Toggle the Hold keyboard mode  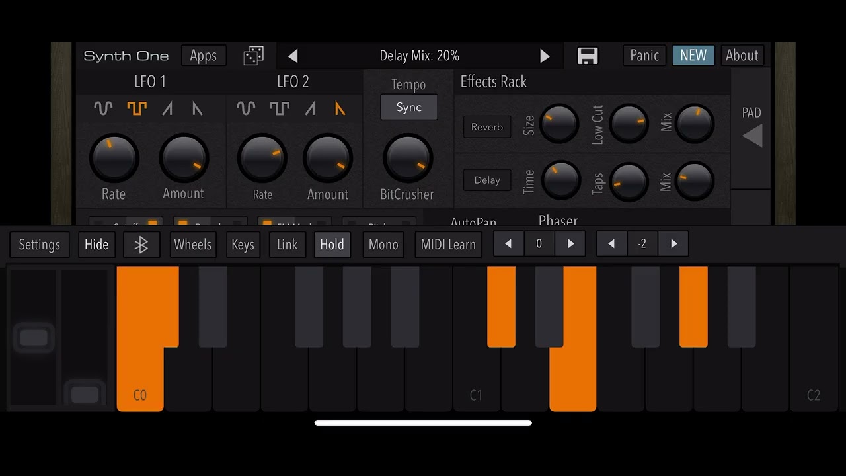pos(332,245)
